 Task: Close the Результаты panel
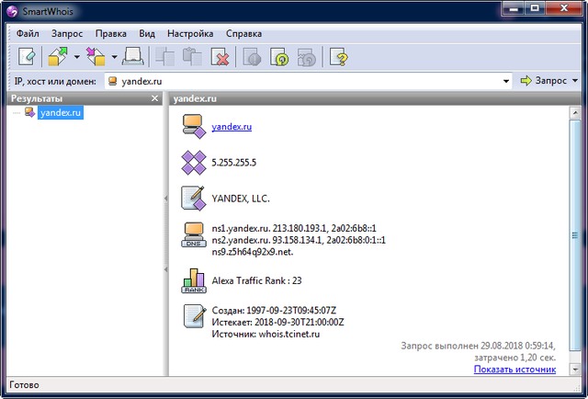(155, 97)
